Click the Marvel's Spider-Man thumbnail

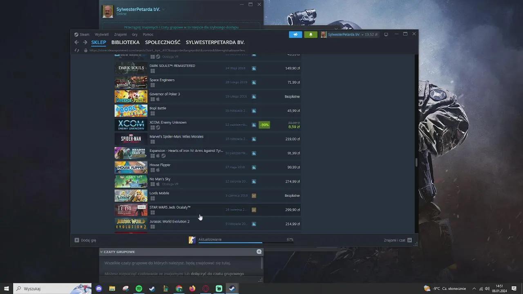click(131, 139)
